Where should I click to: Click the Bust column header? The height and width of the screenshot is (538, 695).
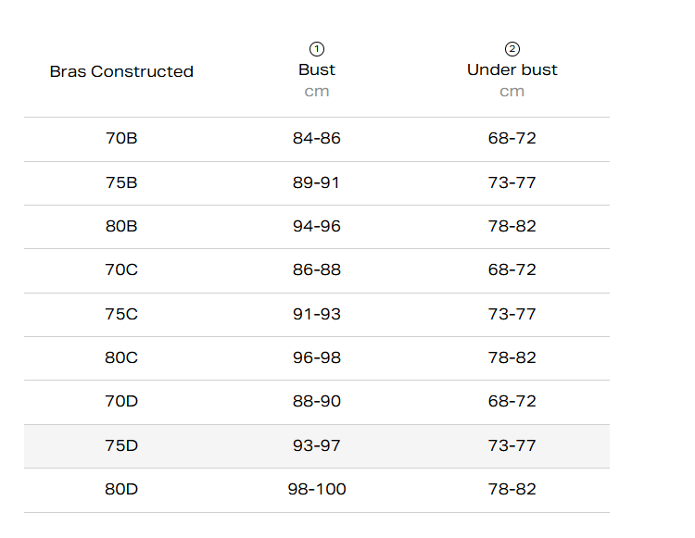[x=317, y=69]
